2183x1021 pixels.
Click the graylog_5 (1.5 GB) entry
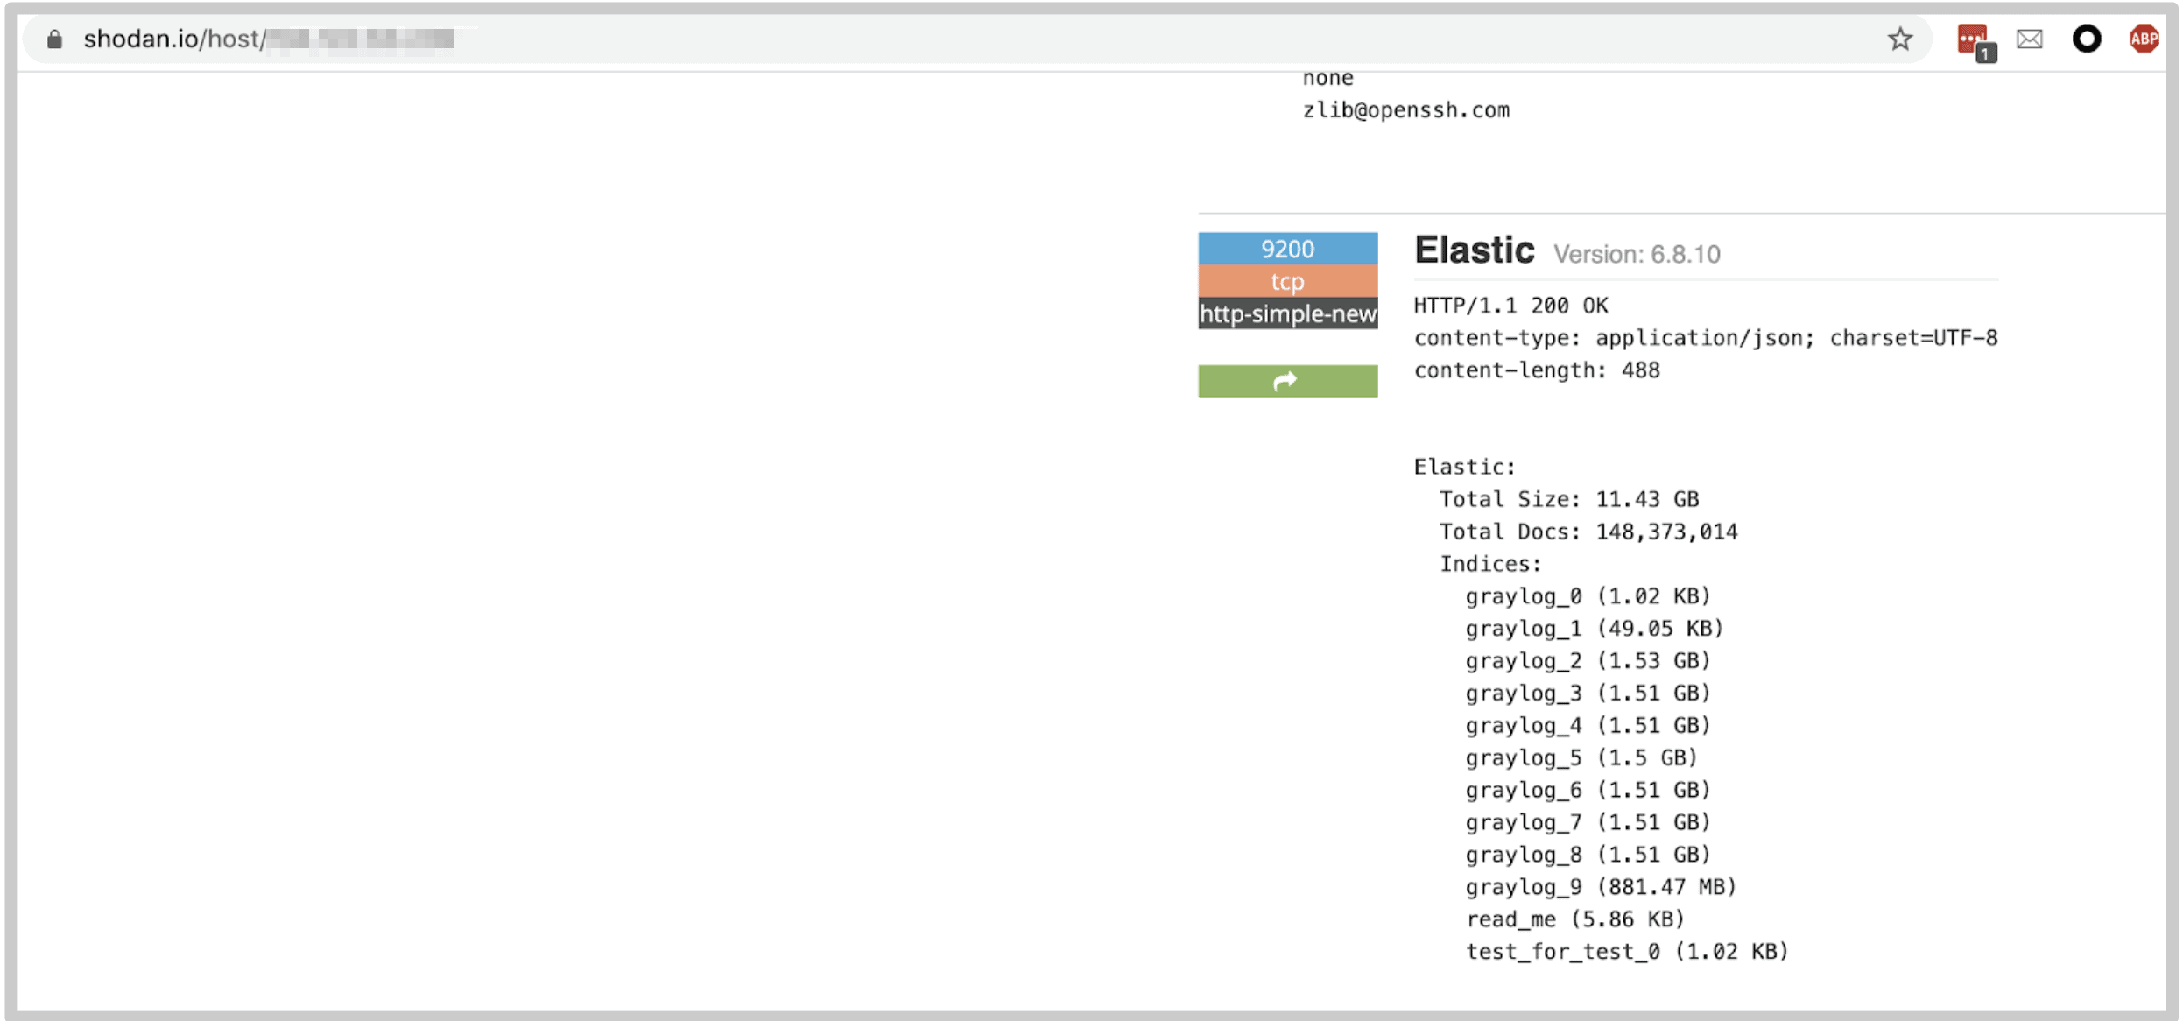point(1581,757)
